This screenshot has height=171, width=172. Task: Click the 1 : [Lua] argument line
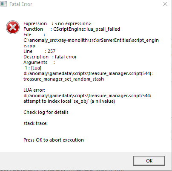(33, 68)
